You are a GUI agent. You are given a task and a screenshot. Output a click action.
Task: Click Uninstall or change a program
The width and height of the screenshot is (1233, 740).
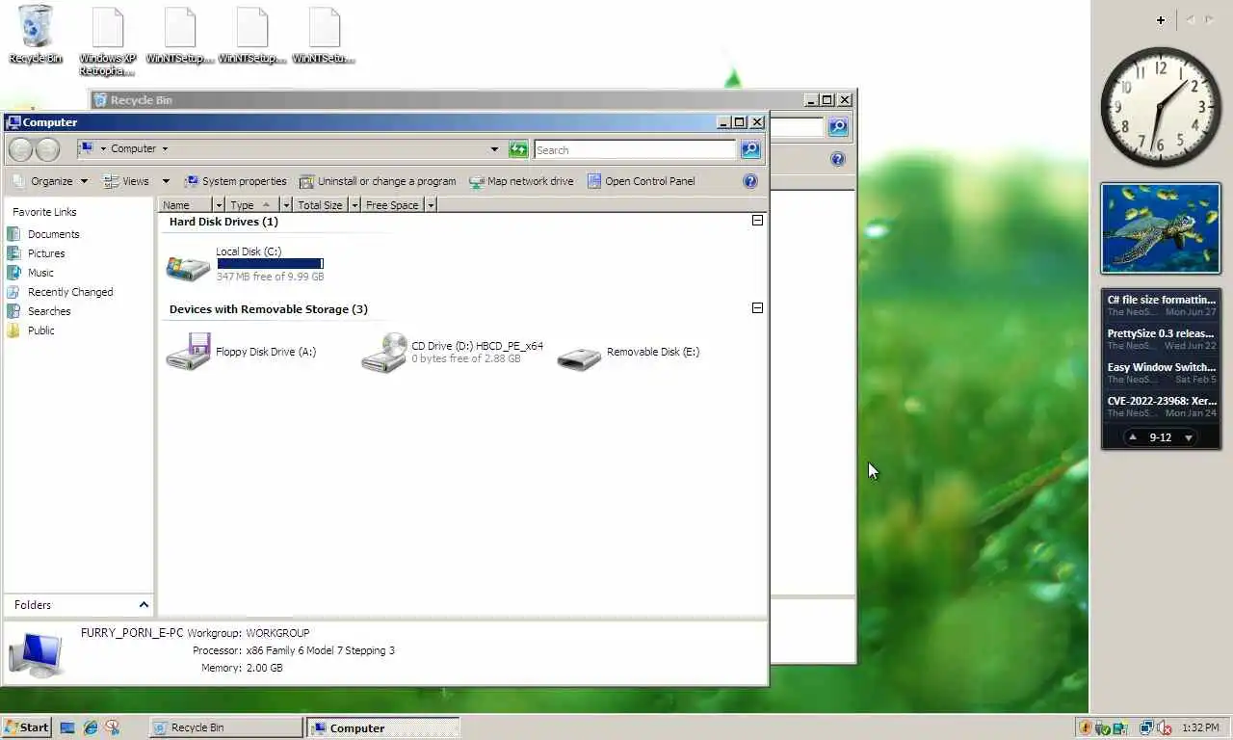pyautogui.click(x=378, y=181)
